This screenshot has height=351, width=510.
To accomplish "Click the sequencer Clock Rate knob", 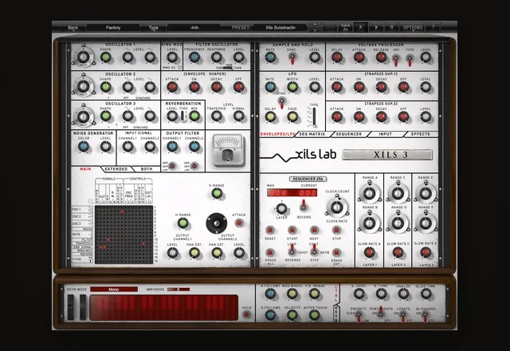I will [x=337, y=207].
